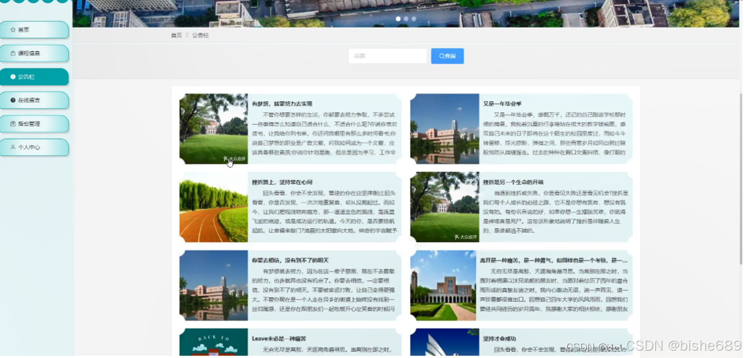The height and width of the screenshot is (358, 744).
Task: Click the campus building thumbnail near 坚持才会成功
Action: (444, 343)
